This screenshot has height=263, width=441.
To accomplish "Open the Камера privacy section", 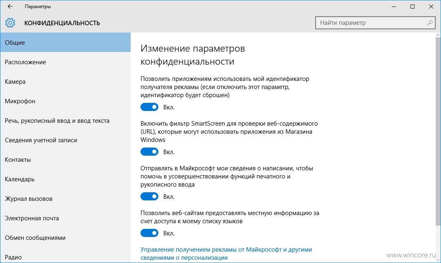I will tap(66, 82).
